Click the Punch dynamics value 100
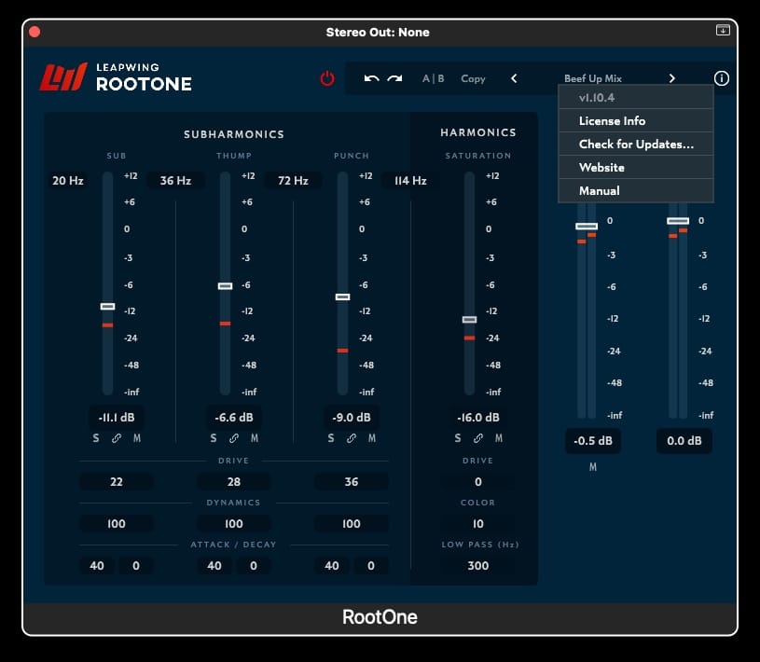Screen dimensions: 760x662 pyautogui.click(x=352, y=524)
